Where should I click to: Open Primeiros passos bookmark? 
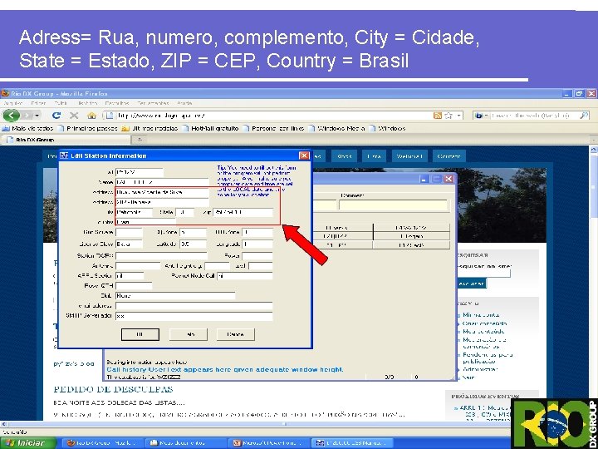pos(88,128)
